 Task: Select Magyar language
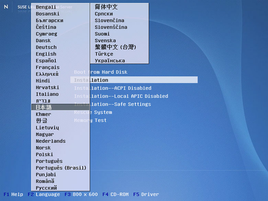click(x=45, y=134)
